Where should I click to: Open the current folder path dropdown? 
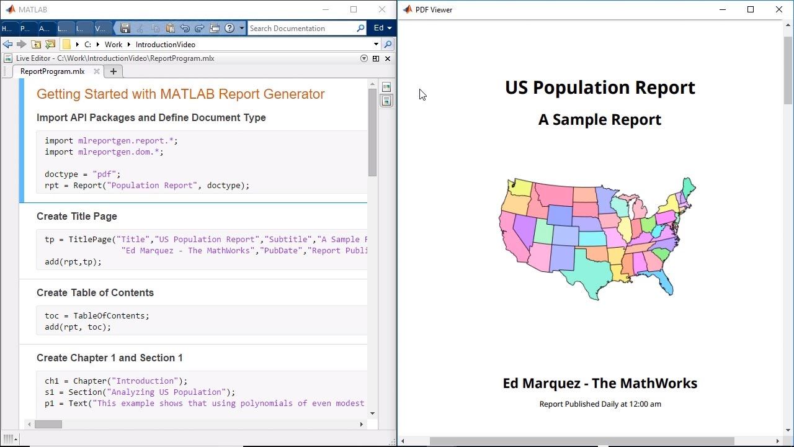(x=376, y=45)
